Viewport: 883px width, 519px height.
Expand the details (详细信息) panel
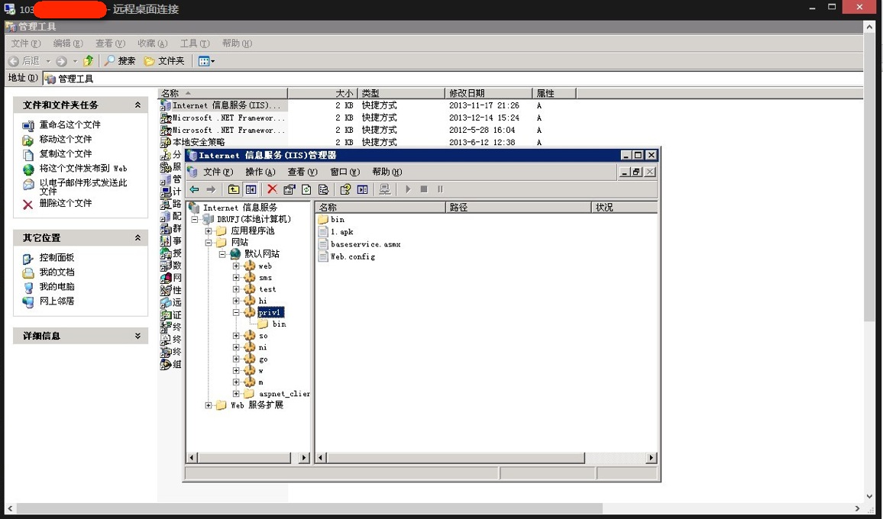pos(137,336)
